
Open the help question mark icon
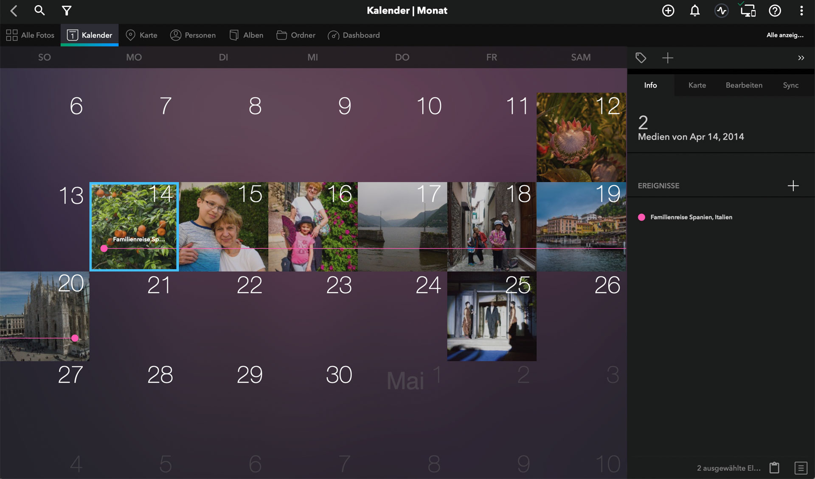tap(775, 11)
